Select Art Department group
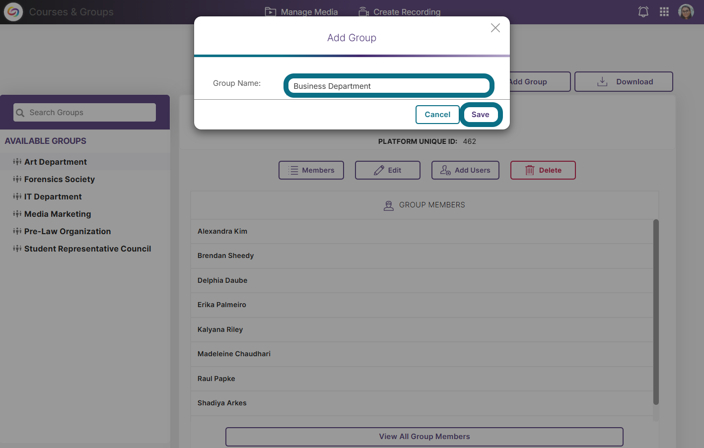This screenshot has height=448, width=704. coord(85,162)
